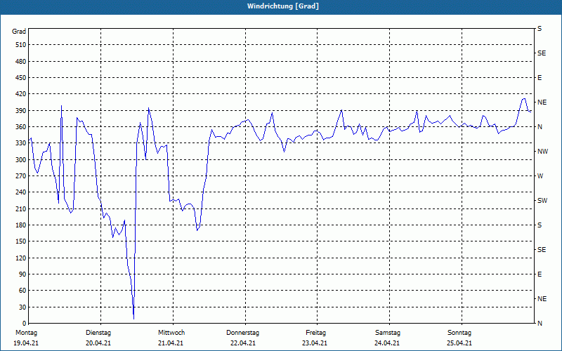Select the 480 y-axis value

tap(21, 61)
